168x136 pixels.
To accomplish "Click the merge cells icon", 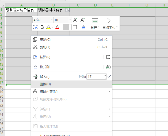I will (95, 21).
